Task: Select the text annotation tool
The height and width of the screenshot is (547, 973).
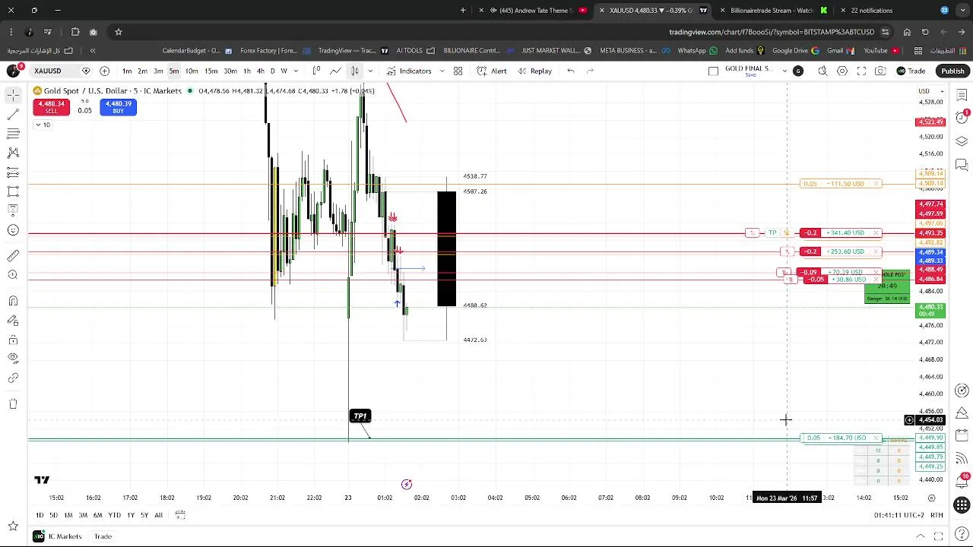Action: point(13,211)
